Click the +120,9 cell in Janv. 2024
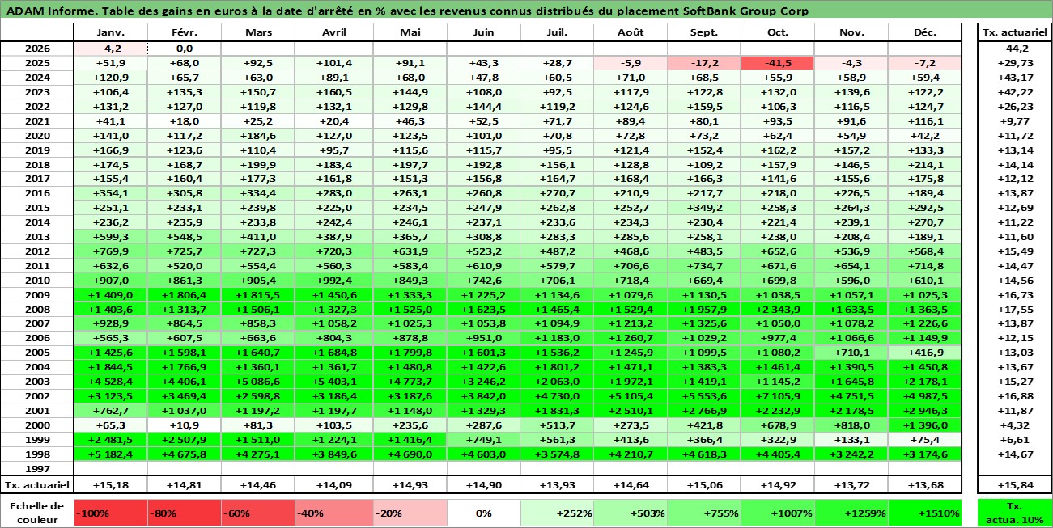This screenshot has height=528, width=1053. [x=110, y=78]
